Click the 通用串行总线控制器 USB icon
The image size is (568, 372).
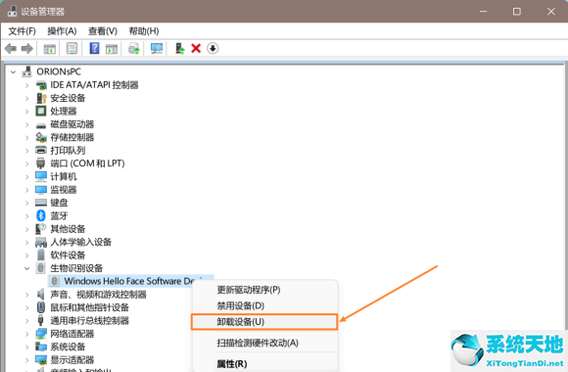click(40, 320)
